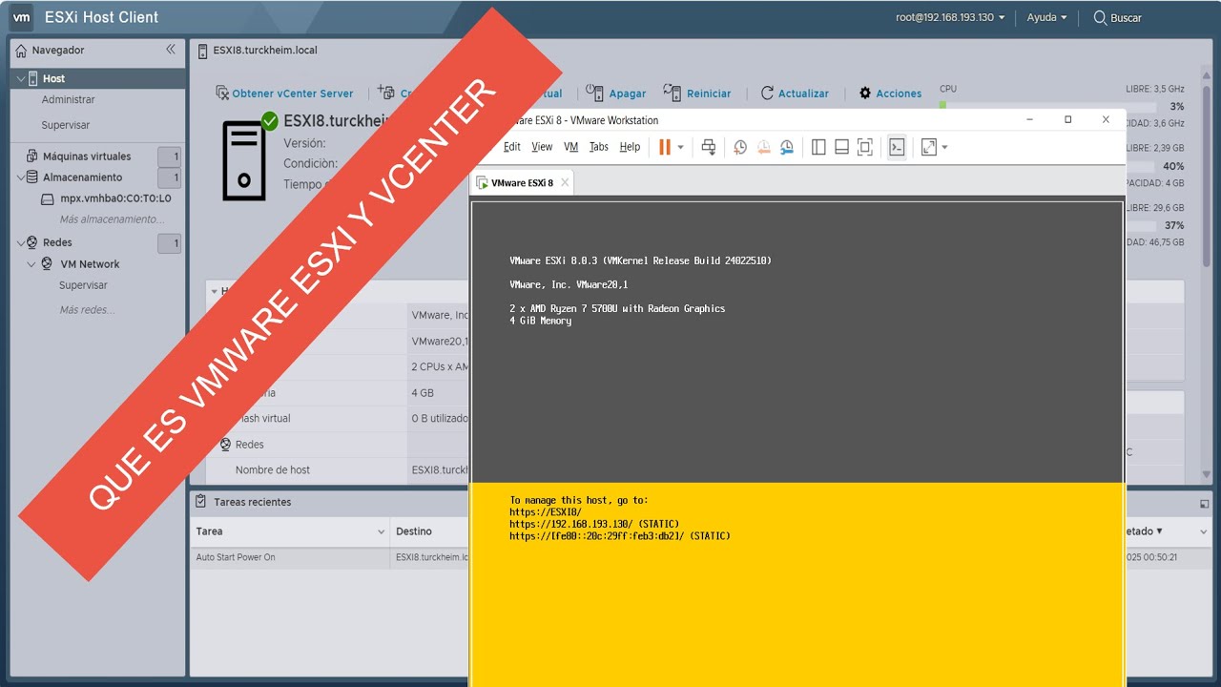Click the Redes count badge
Image resolution: width=1221 pixels, height=687 pixels.
(170, 243)
